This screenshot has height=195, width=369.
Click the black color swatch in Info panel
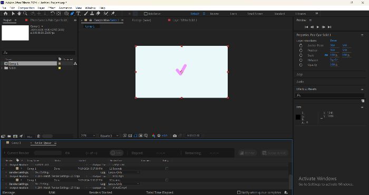click(298, 117)
